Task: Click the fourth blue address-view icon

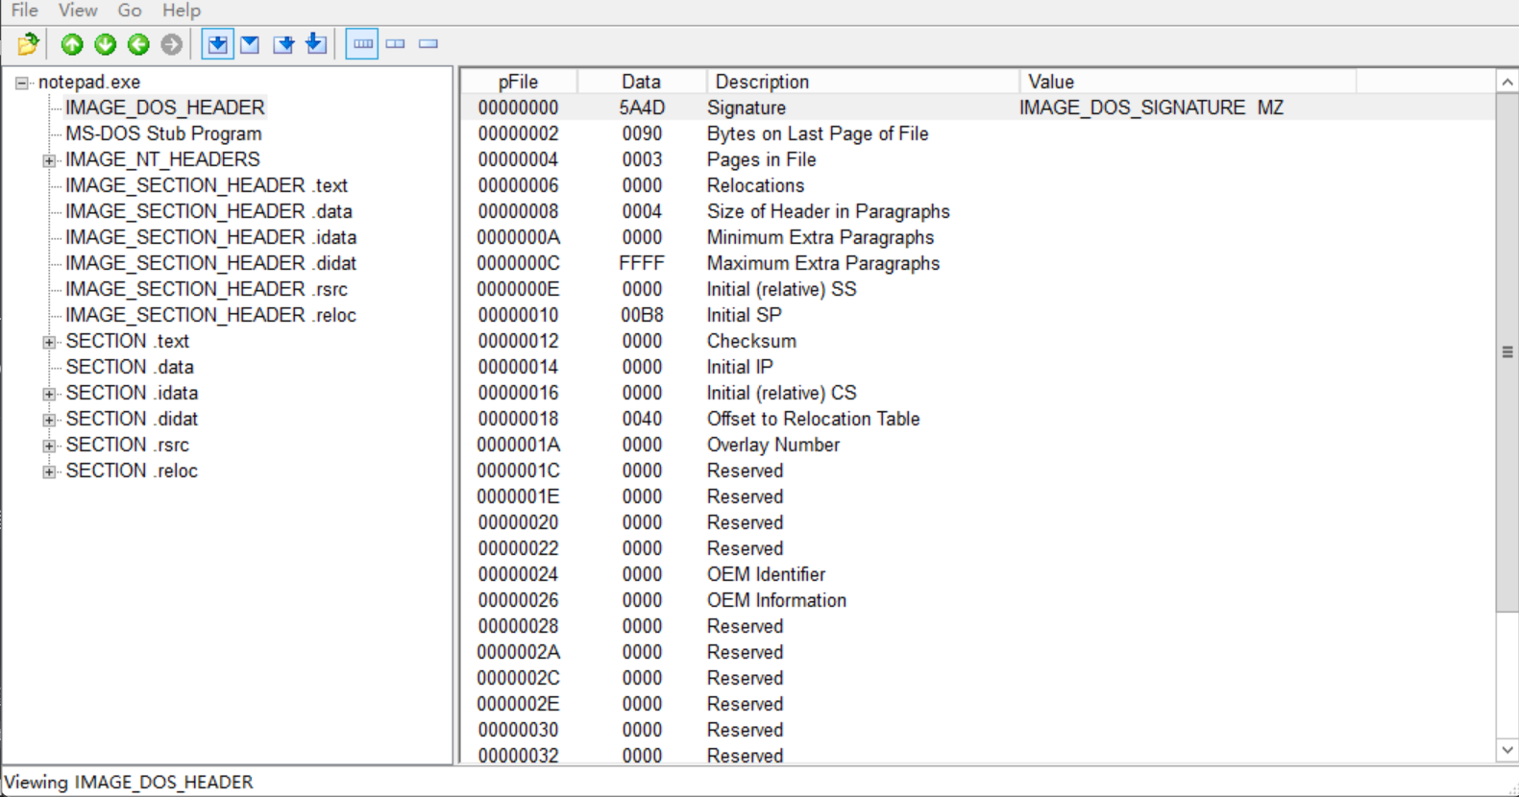Action: [316, 44]
